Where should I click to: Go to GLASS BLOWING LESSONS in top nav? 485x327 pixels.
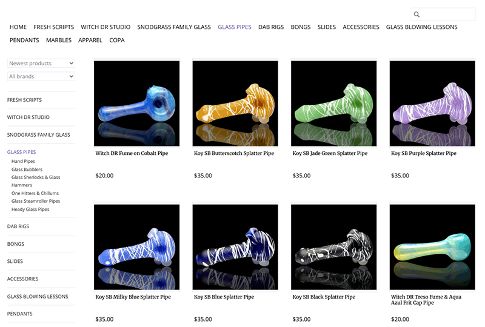(421, 27)
